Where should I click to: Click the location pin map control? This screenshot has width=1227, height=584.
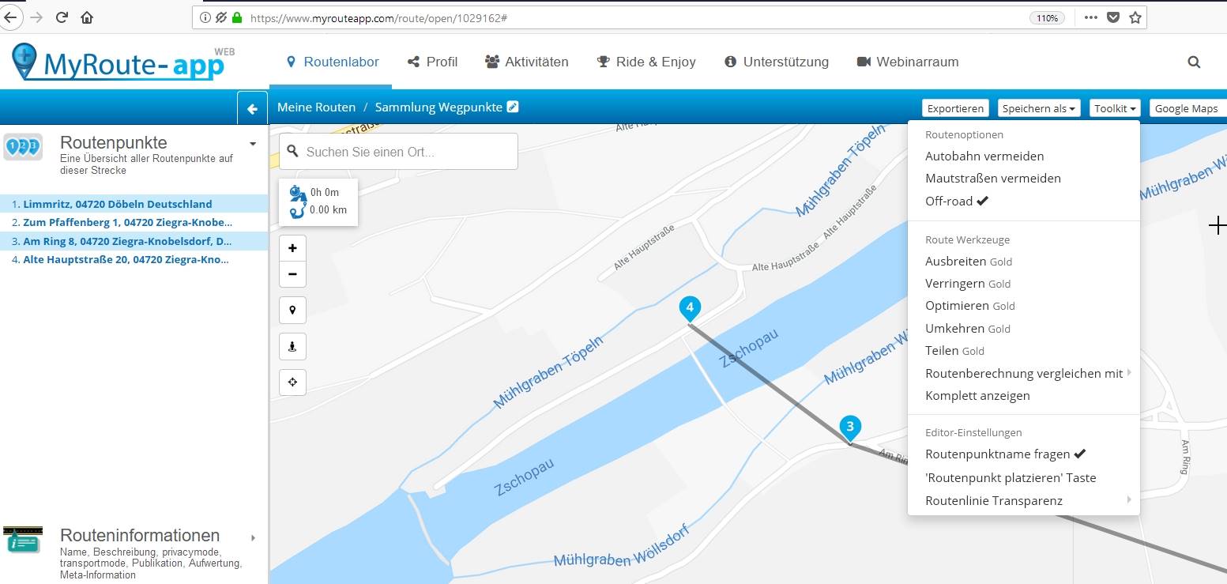pyautogui.click(x=292, y=311)
